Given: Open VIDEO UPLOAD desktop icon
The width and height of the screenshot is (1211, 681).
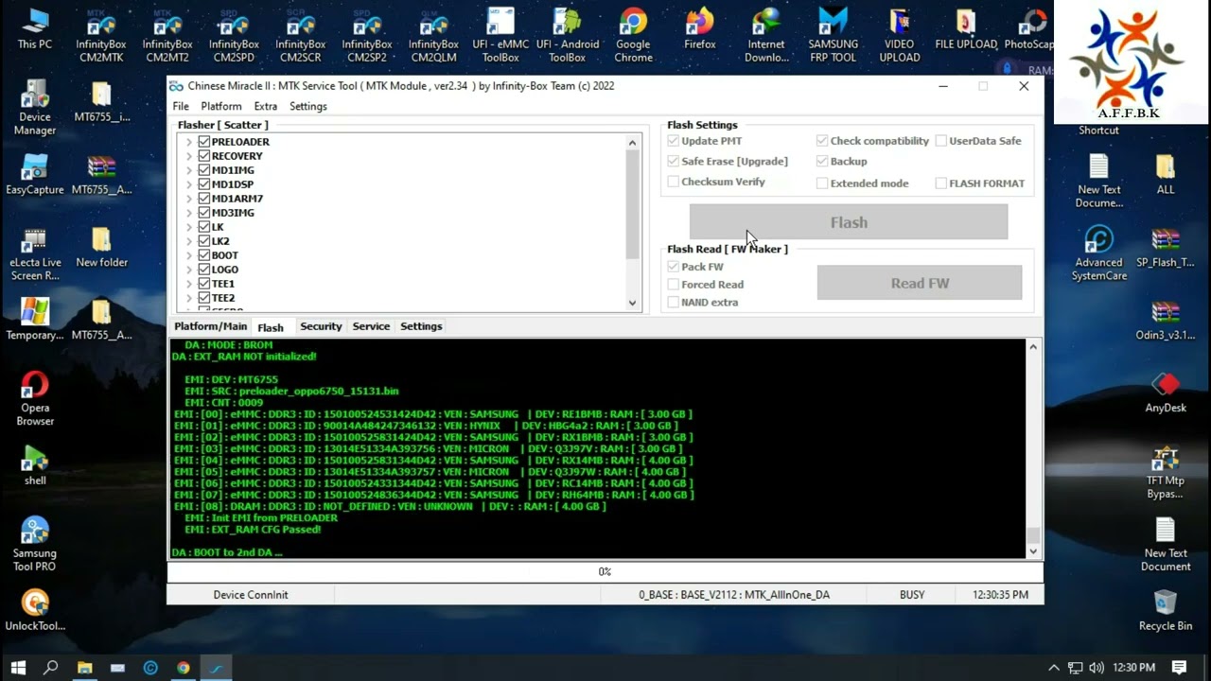Looking at the screenshot, I should click(x=900, y=36).
